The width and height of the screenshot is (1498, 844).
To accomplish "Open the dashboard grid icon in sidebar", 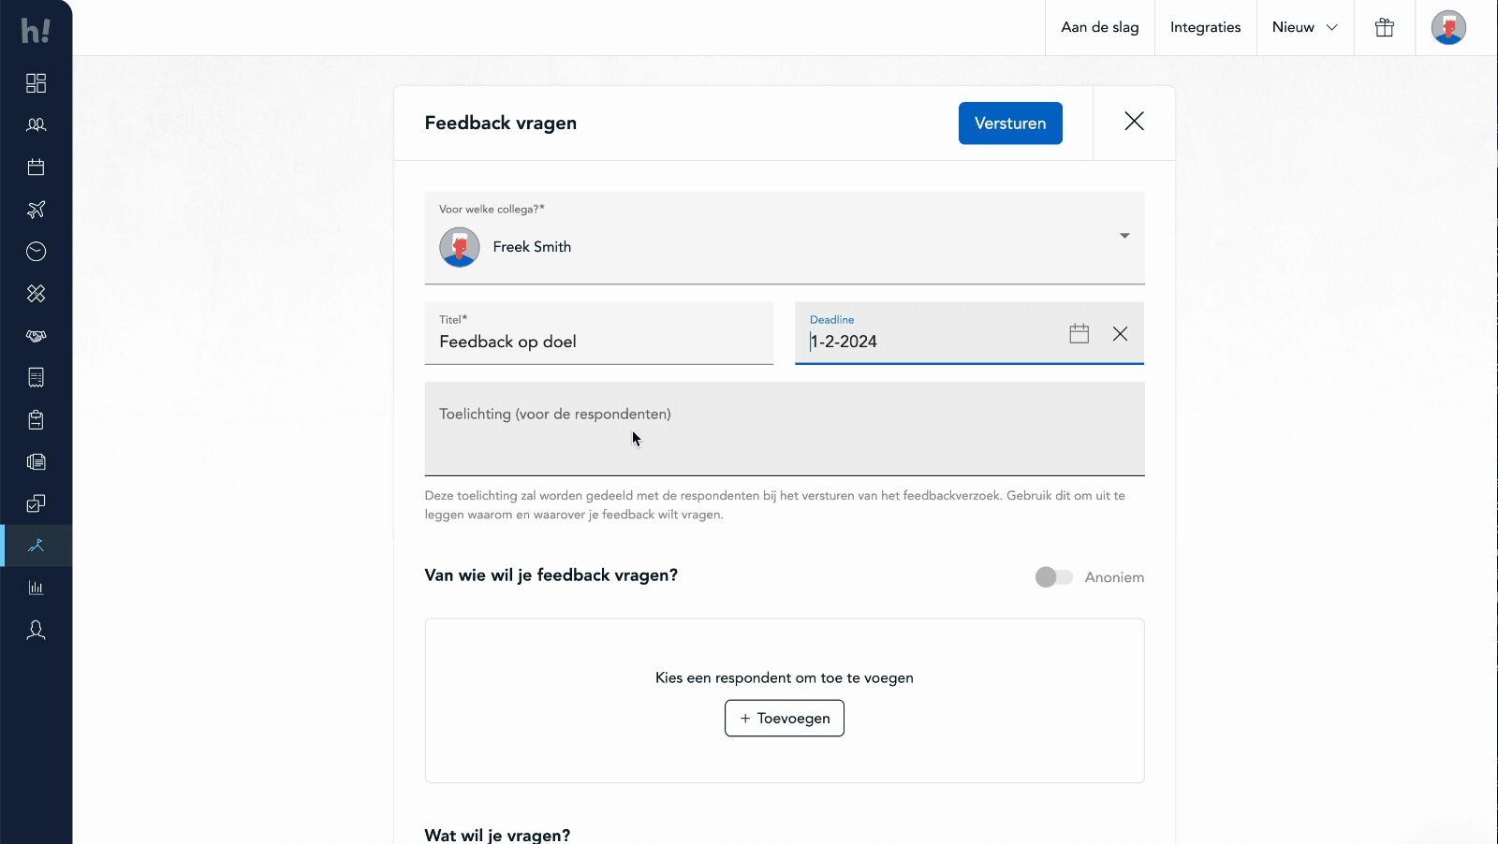I will [x=36, y=83].
